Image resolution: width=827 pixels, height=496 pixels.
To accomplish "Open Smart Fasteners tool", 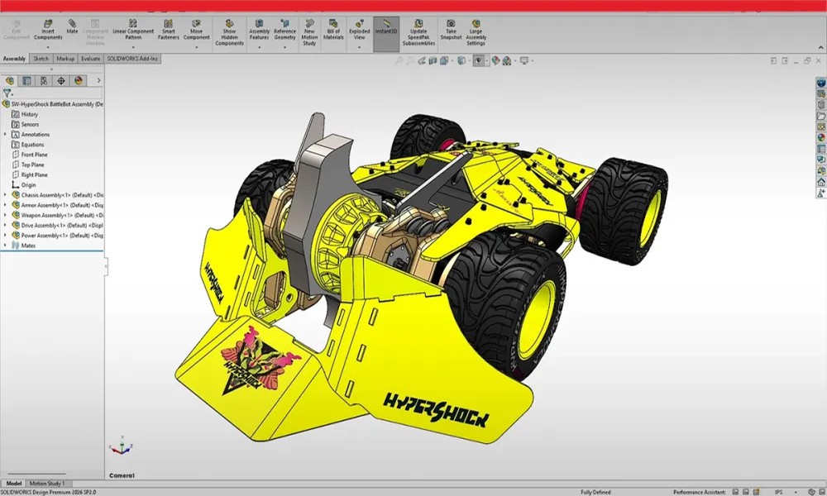I will click(168, 31).
